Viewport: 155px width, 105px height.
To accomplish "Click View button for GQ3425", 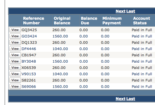I will click(15, 30).
